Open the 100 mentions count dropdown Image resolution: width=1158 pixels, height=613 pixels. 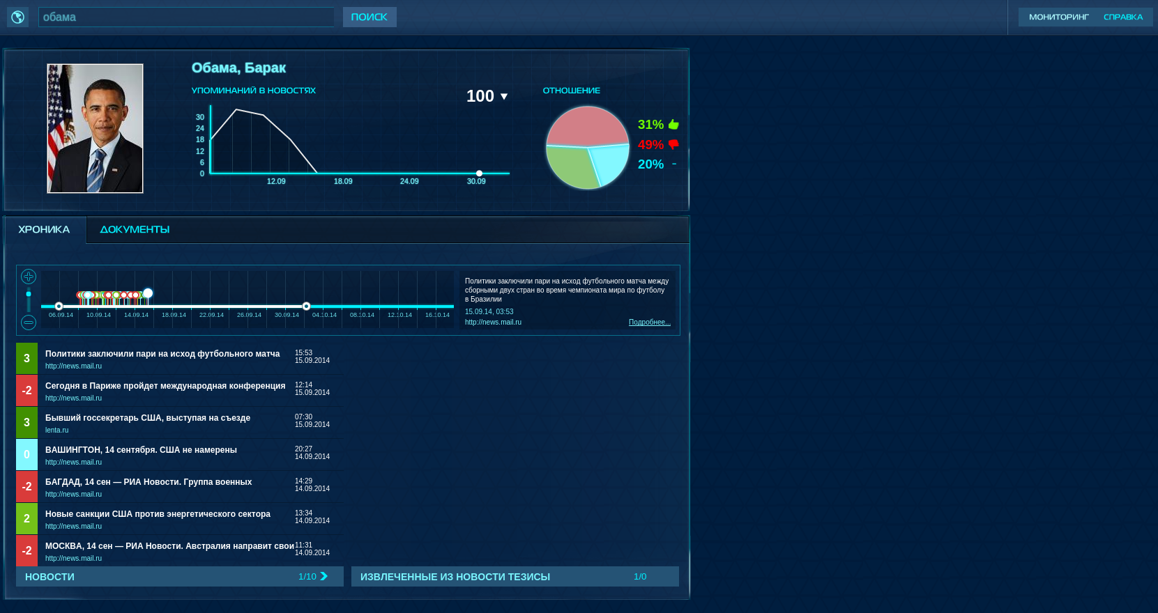(x=503, y=96)
